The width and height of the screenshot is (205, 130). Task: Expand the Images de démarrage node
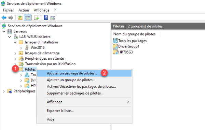(15, 53)
